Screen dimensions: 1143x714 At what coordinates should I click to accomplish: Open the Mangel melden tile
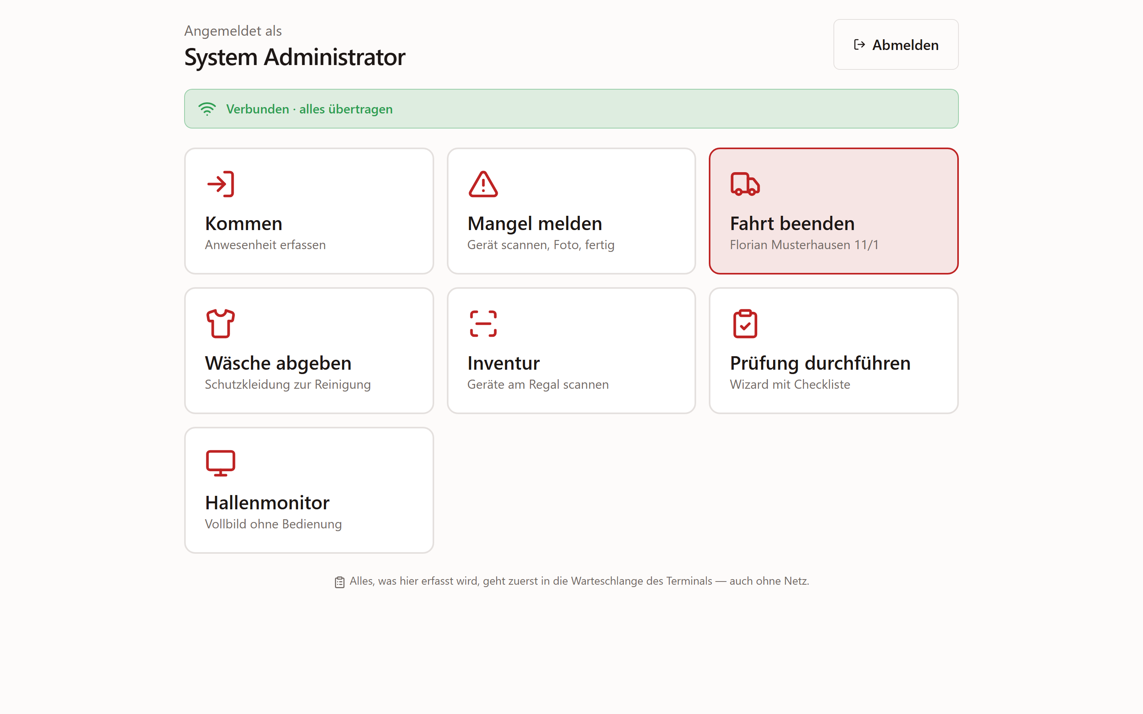click(x=571, y=211)
